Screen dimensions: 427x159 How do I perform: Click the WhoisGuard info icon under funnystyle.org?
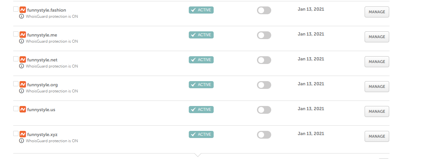22,91
